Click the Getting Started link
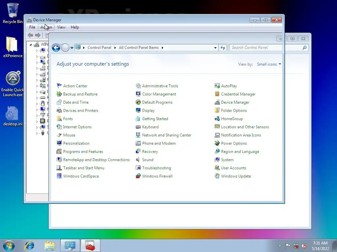This screenshot has height=252, width=337. pyautogui.click(x=155, y=119)
